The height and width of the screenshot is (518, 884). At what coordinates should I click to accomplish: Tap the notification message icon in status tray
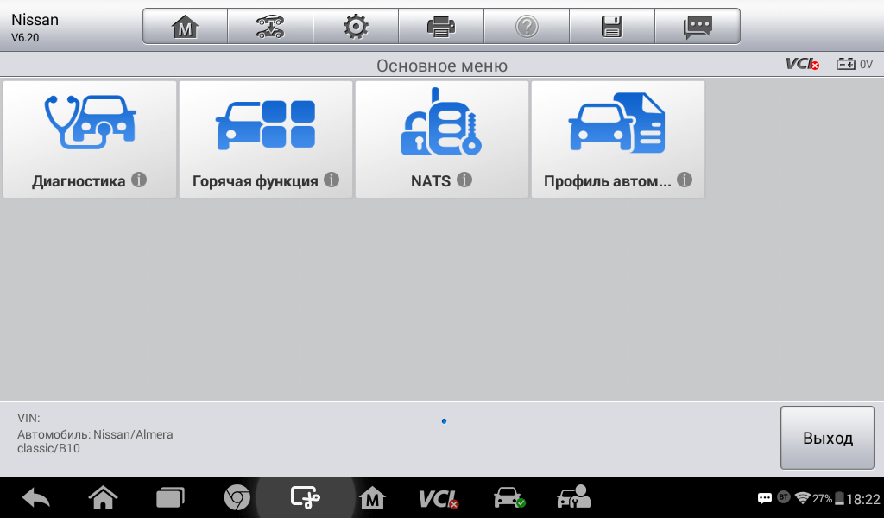(765, 498)
